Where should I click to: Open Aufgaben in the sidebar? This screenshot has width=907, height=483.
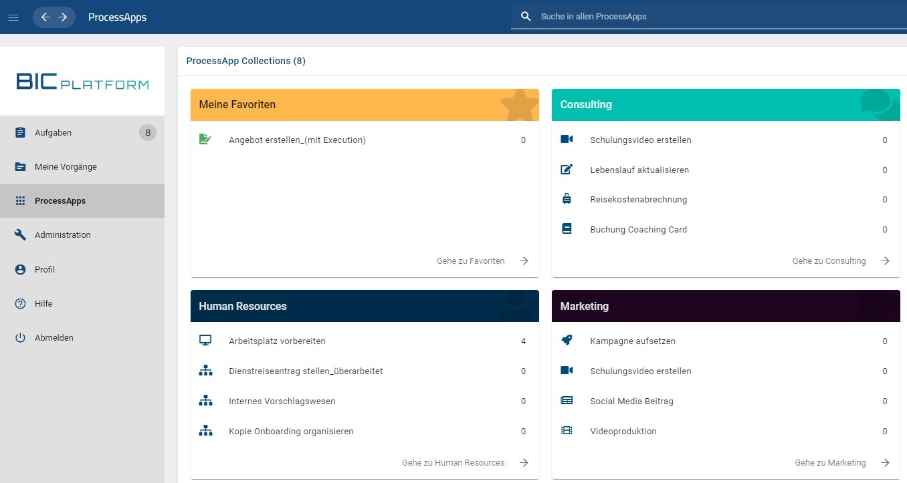(82, 132)
